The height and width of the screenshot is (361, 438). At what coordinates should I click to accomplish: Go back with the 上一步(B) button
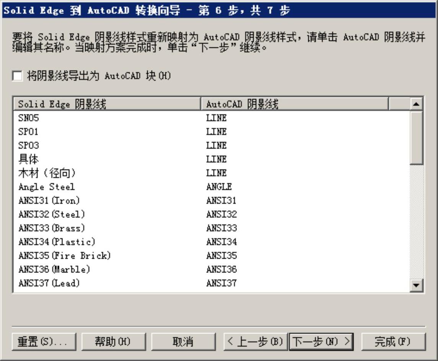pos(255,342)
